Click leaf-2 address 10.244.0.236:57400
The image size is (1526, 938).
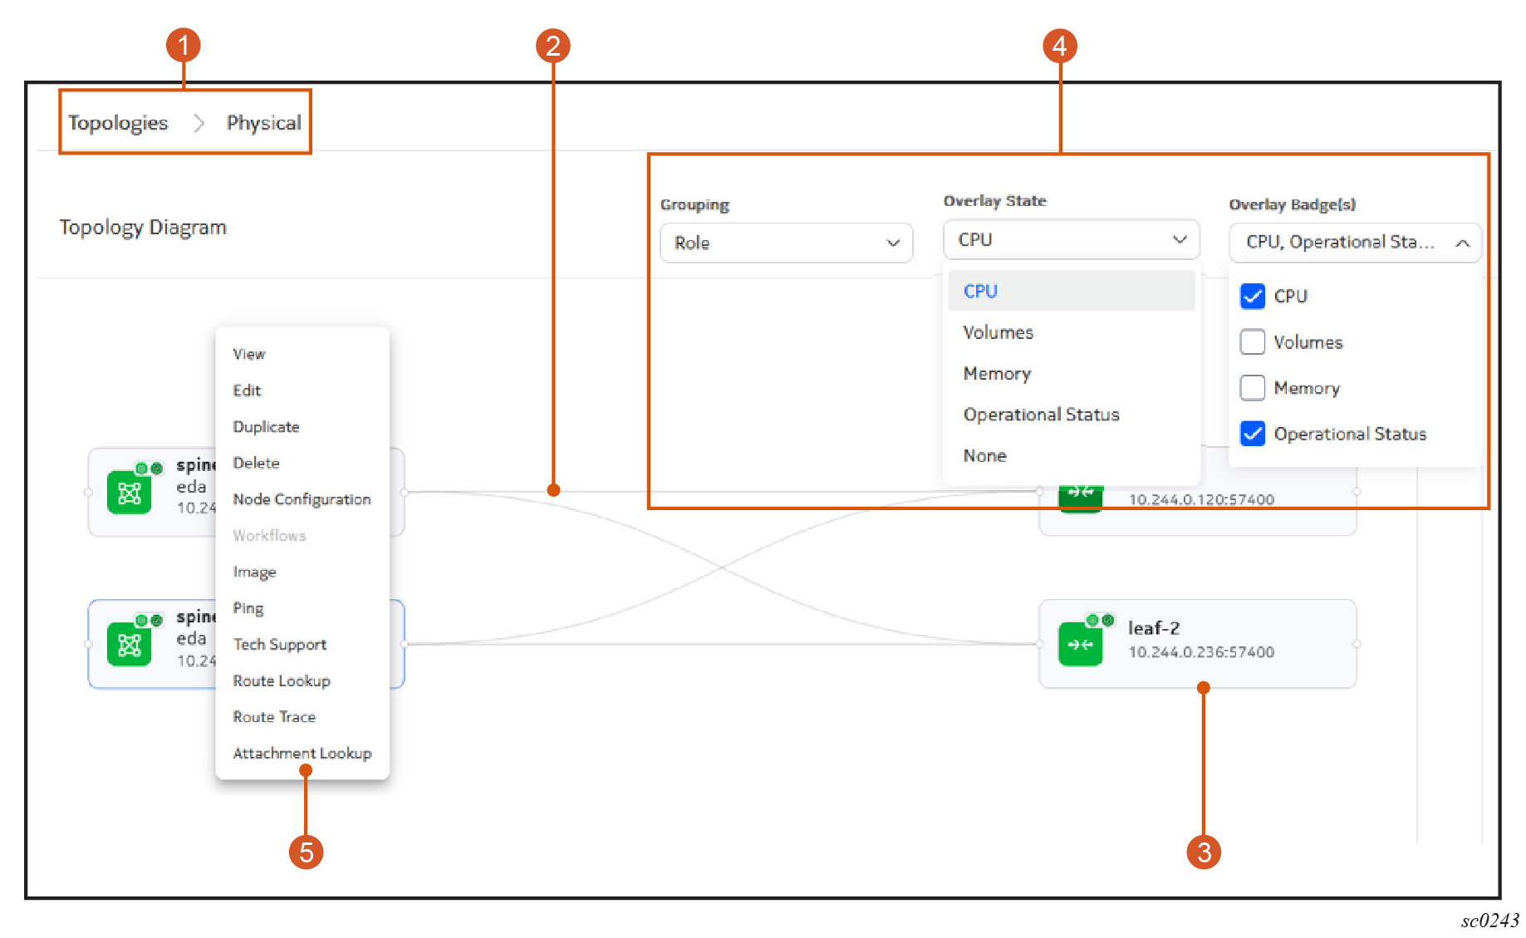click(1201, 652)
